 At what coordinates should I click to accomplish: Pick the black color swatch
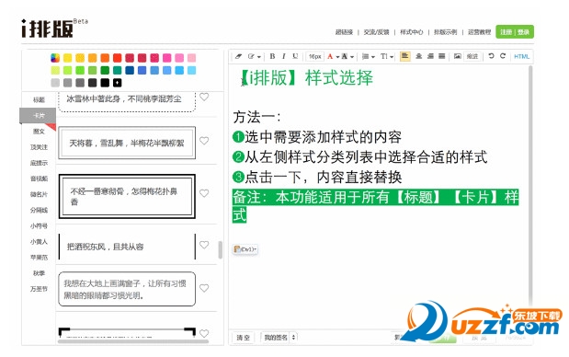[105, 83]
